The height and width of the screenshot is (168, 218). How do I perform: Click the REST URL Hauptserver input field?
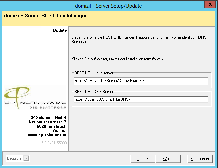click(x=141, y=81)
